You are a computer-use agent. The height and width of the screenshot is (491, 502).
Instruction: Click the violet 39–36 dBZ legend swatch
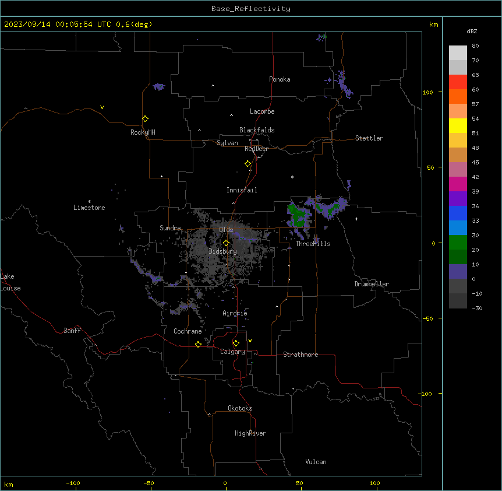458,199
